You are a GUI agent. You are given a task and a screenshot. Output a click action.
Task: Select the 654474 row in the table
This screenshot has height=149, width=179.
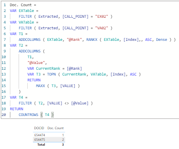click(49, 135)
